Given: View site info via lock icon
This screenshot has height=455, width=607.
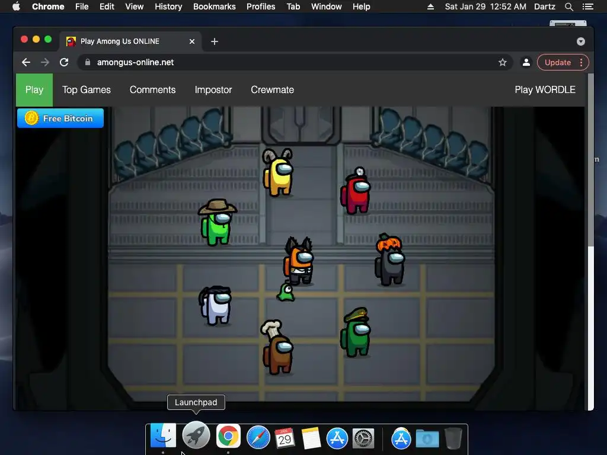Looking at the screenshot, I should 88,62.
